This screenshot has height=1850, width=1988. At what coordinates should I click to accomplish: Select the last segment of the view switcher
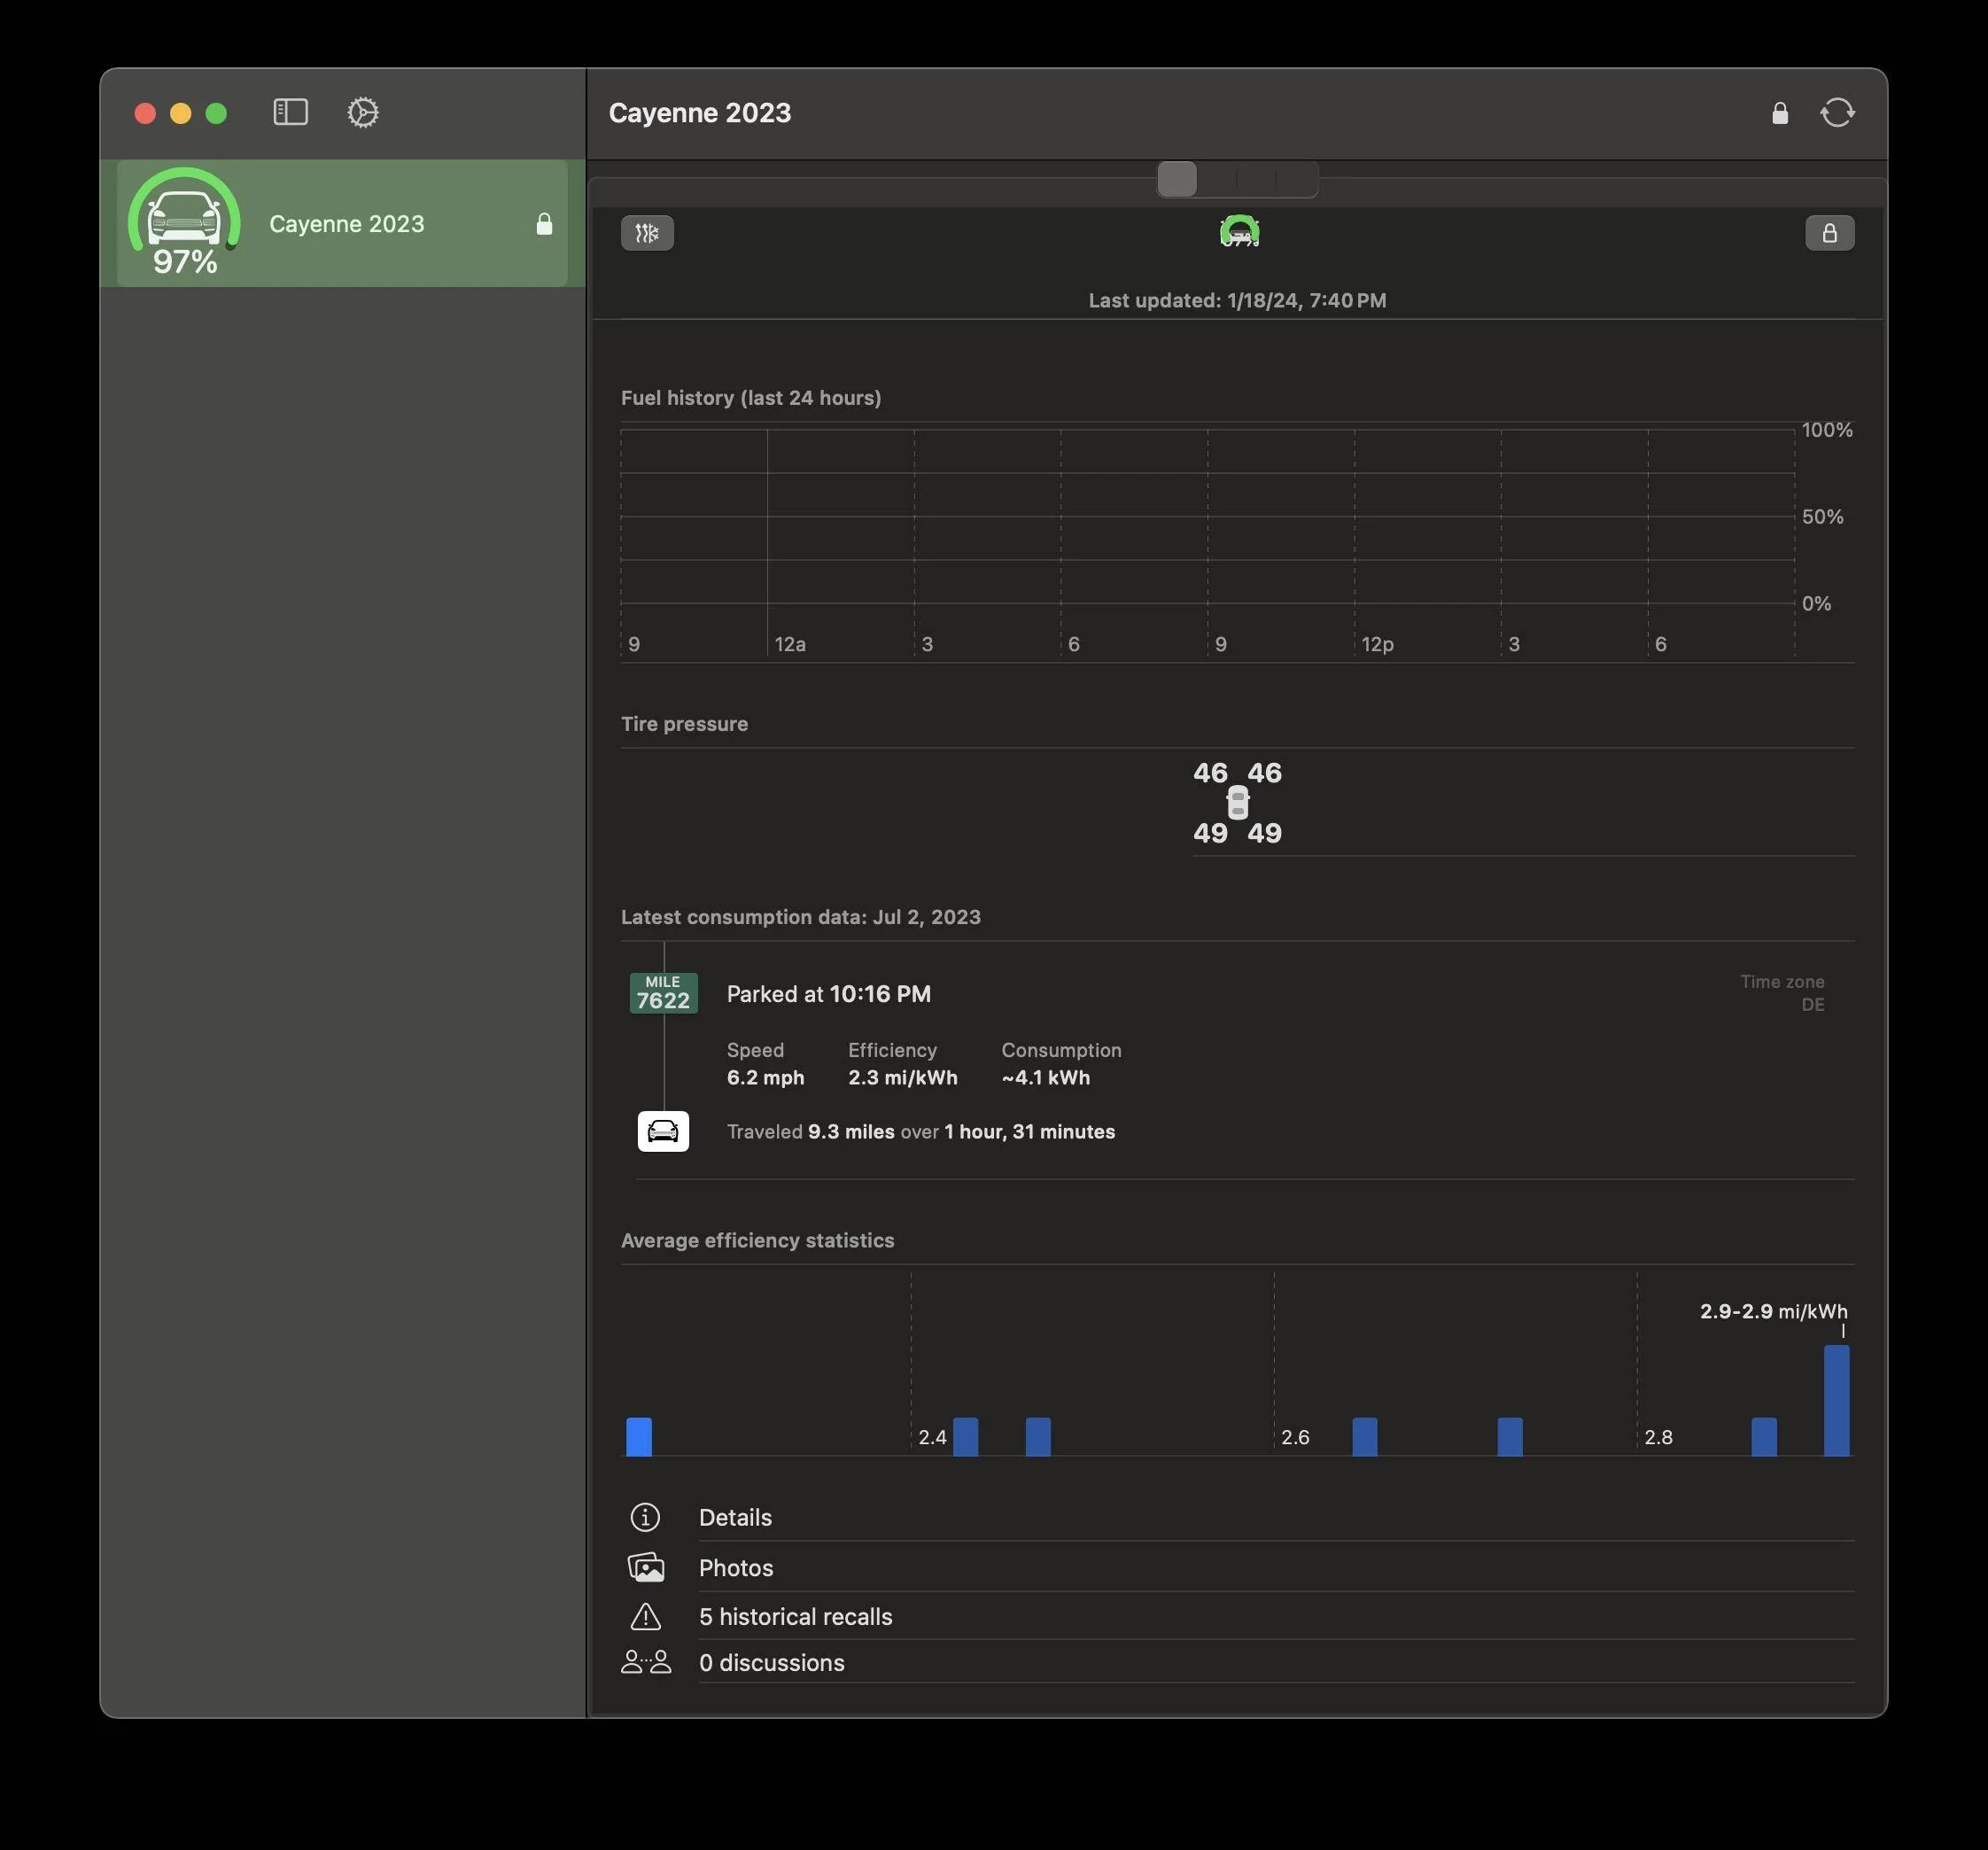pyautogui.click(x=1297, y=179)
